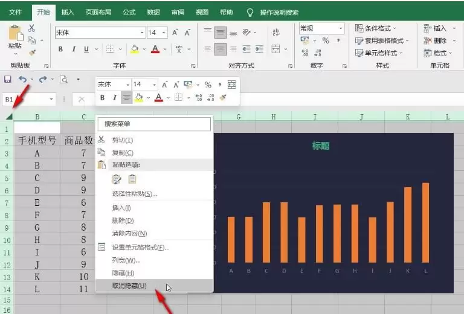The image size is (464, 314).
Task: Open 条件格式 conditional formatting button
Action: pyautogui.click(x=376, y=28)
